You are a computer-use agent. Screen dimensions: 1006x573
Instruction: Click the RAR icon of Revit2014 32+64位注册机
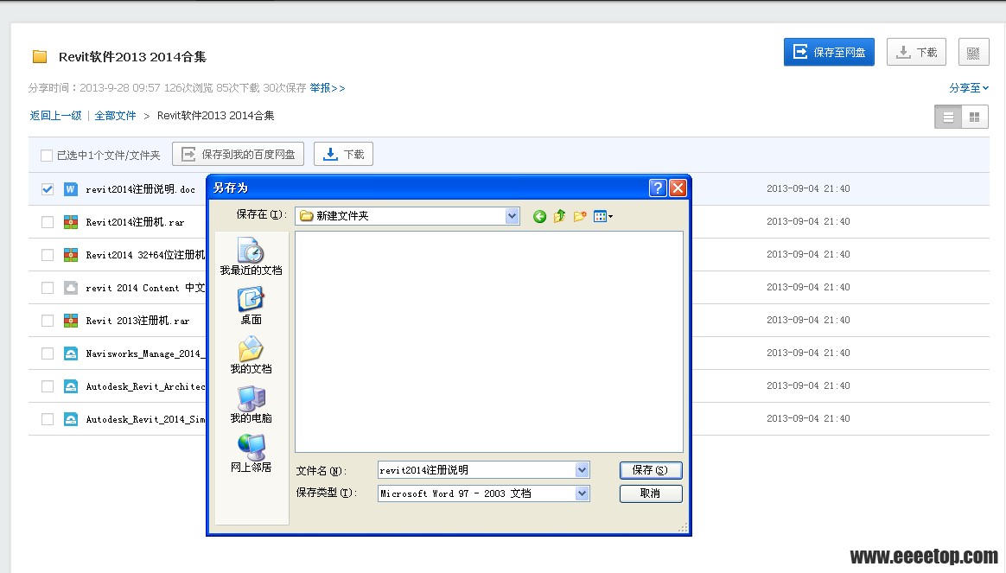(71, 255)
